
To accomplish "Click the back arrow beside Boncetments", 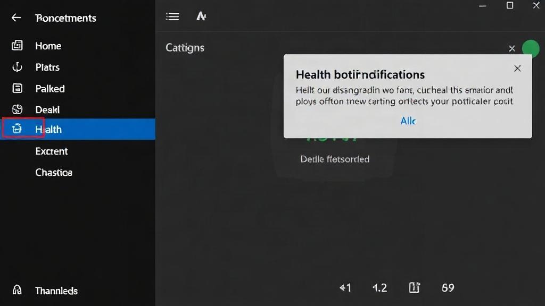I will click(x=16, y=18).
